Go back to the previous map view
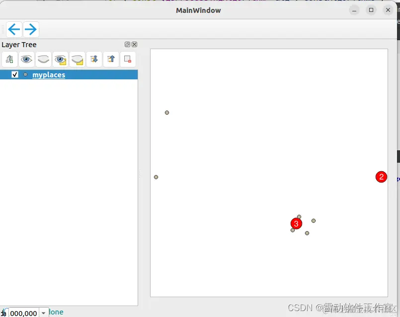400x317 pixels. click(14, 29)
